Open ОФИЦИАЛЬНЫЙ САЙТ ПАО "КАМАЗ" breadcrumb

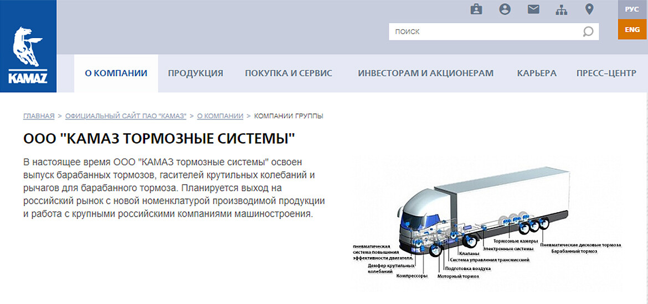coord(125,116)
